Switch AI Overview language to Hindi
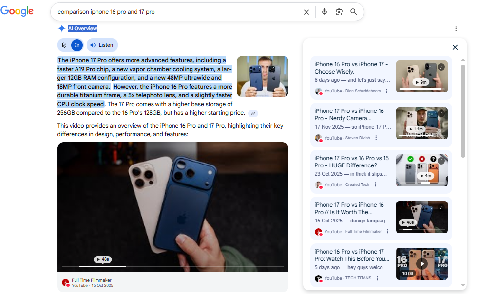478x294 pixels. point(64,45)
